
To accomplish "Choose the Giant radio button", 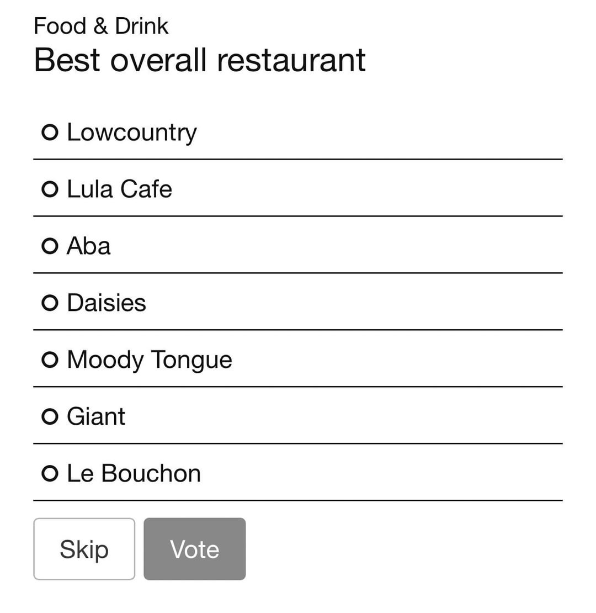I will point(50,417).
